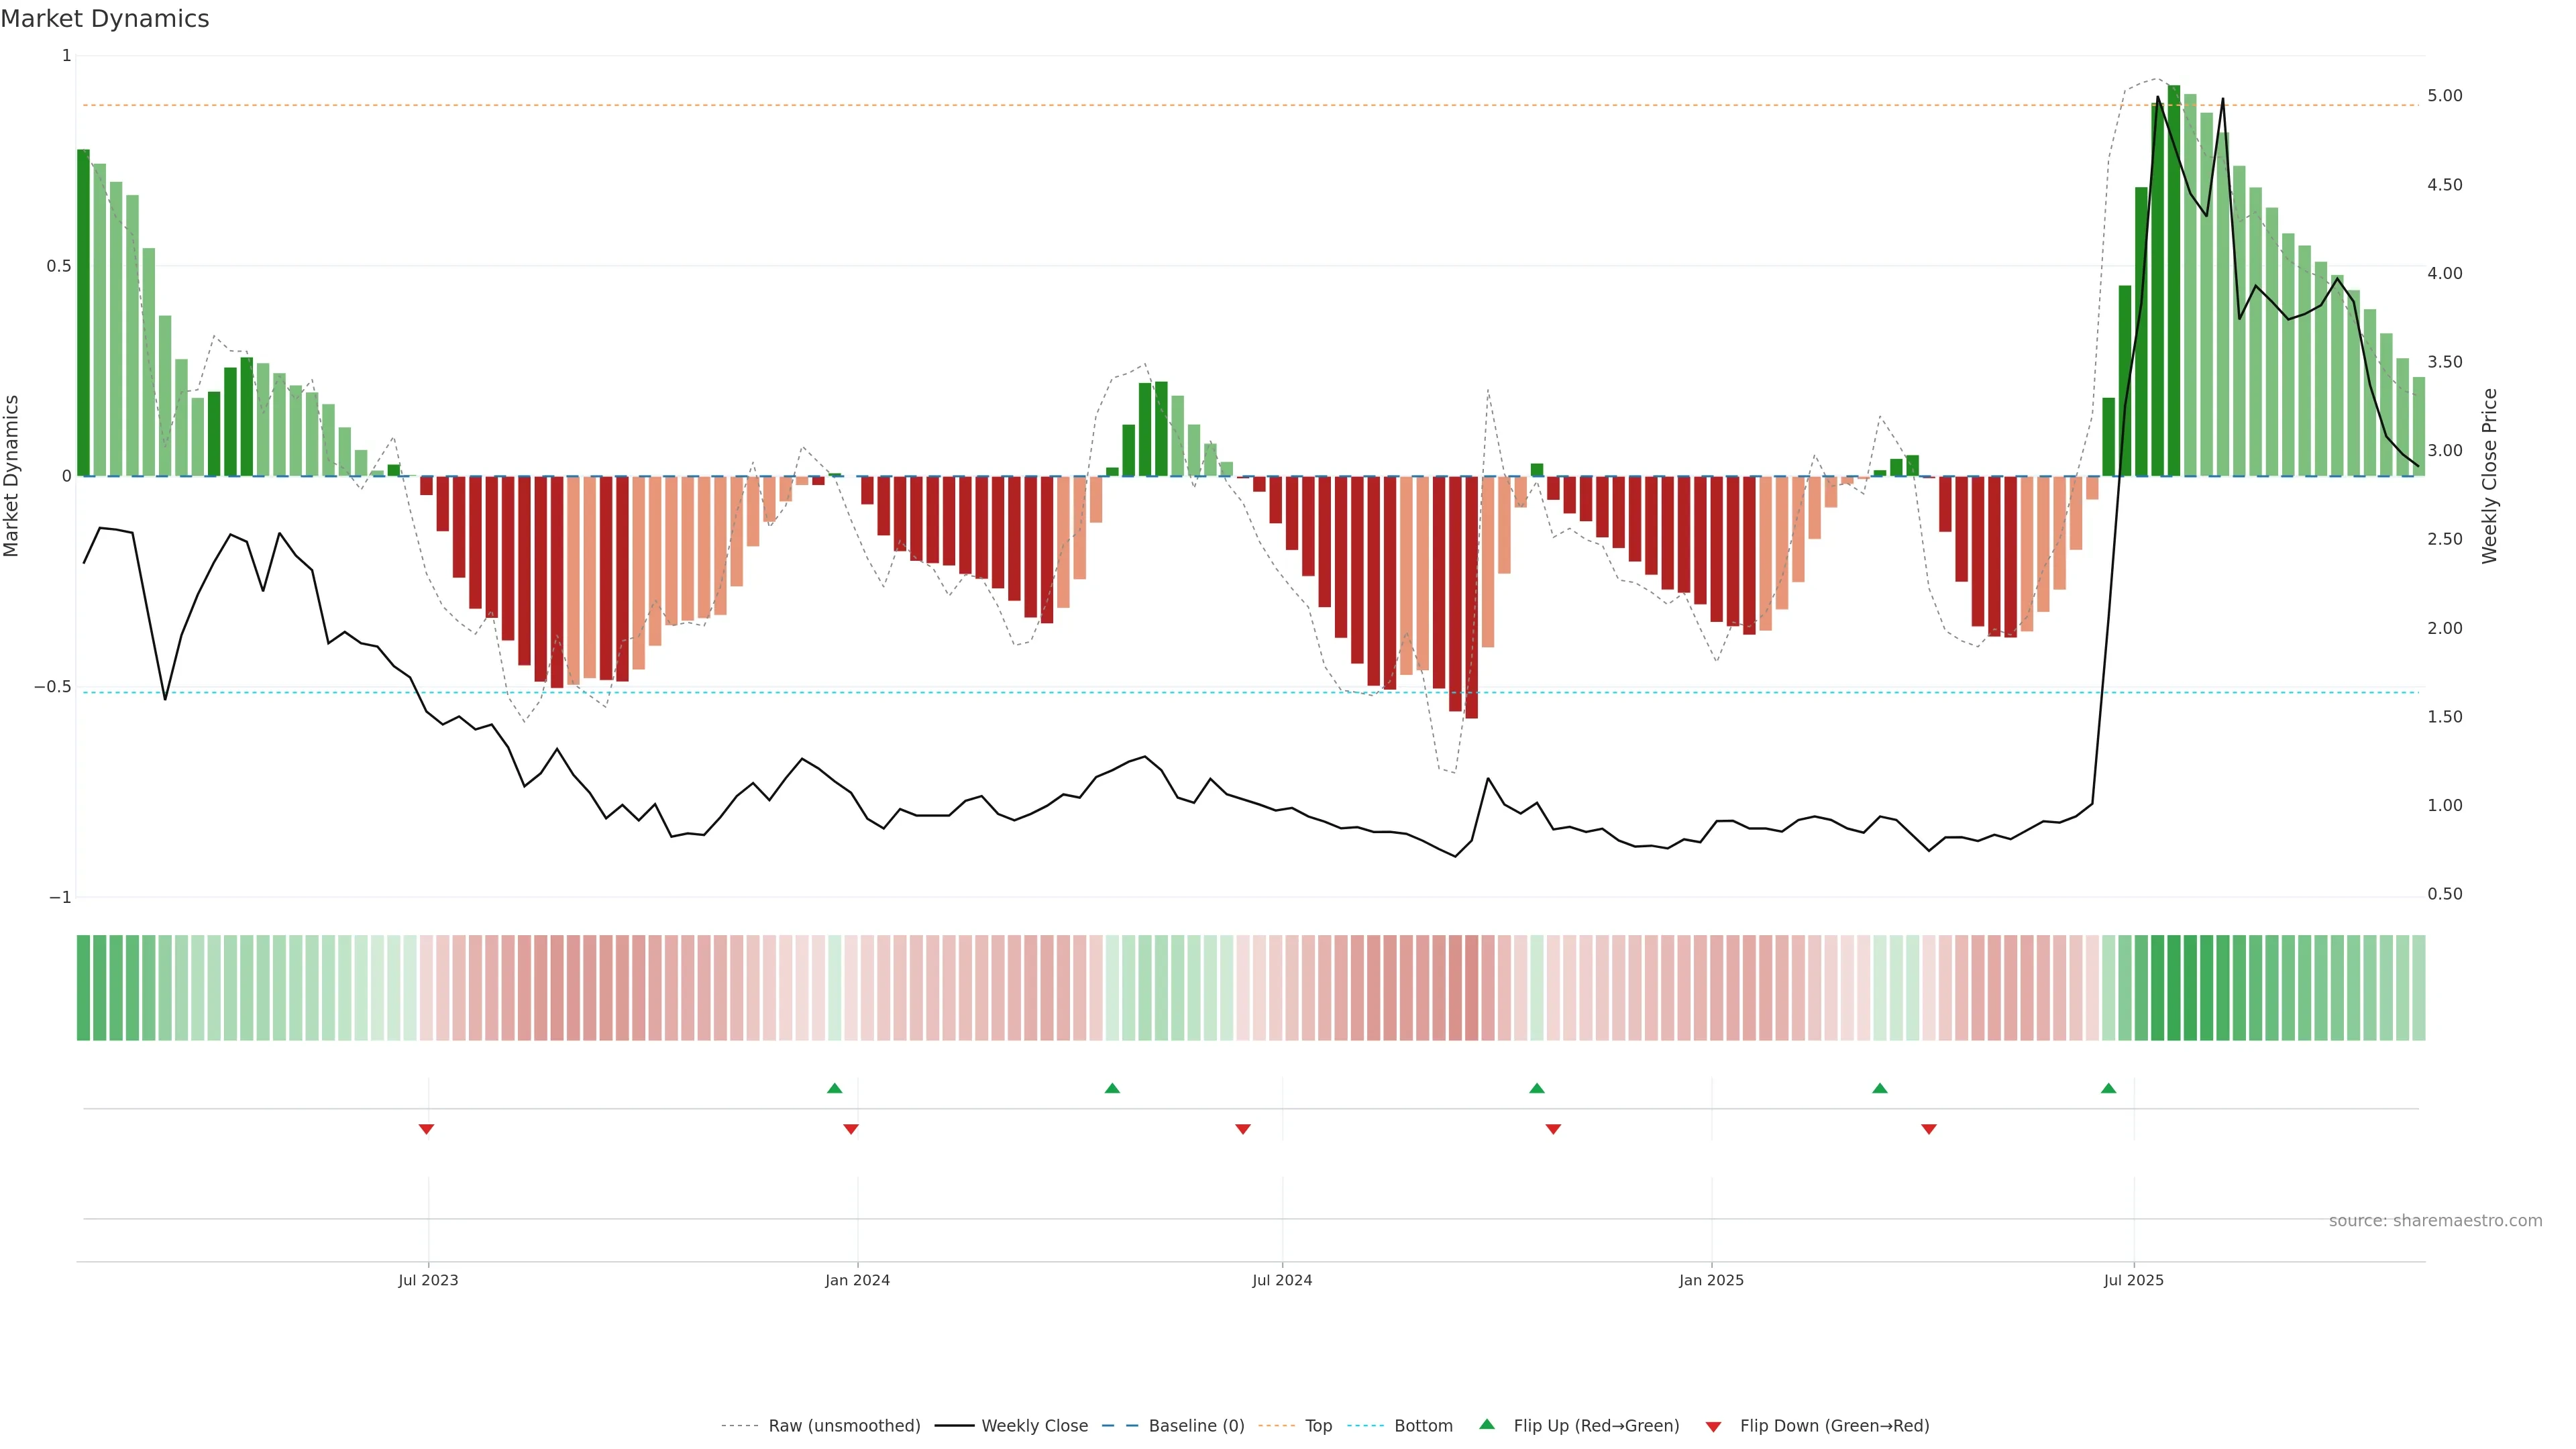Viewport: 2576px width, 1449px height.
Task: Click the Top legend entry
Action: click(1317, 1425)
